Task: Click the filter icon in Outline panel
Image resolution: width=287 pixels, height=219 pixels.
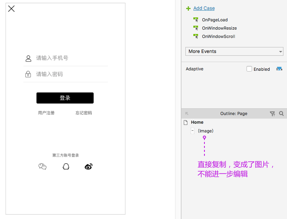Action: tap(272, 113)
